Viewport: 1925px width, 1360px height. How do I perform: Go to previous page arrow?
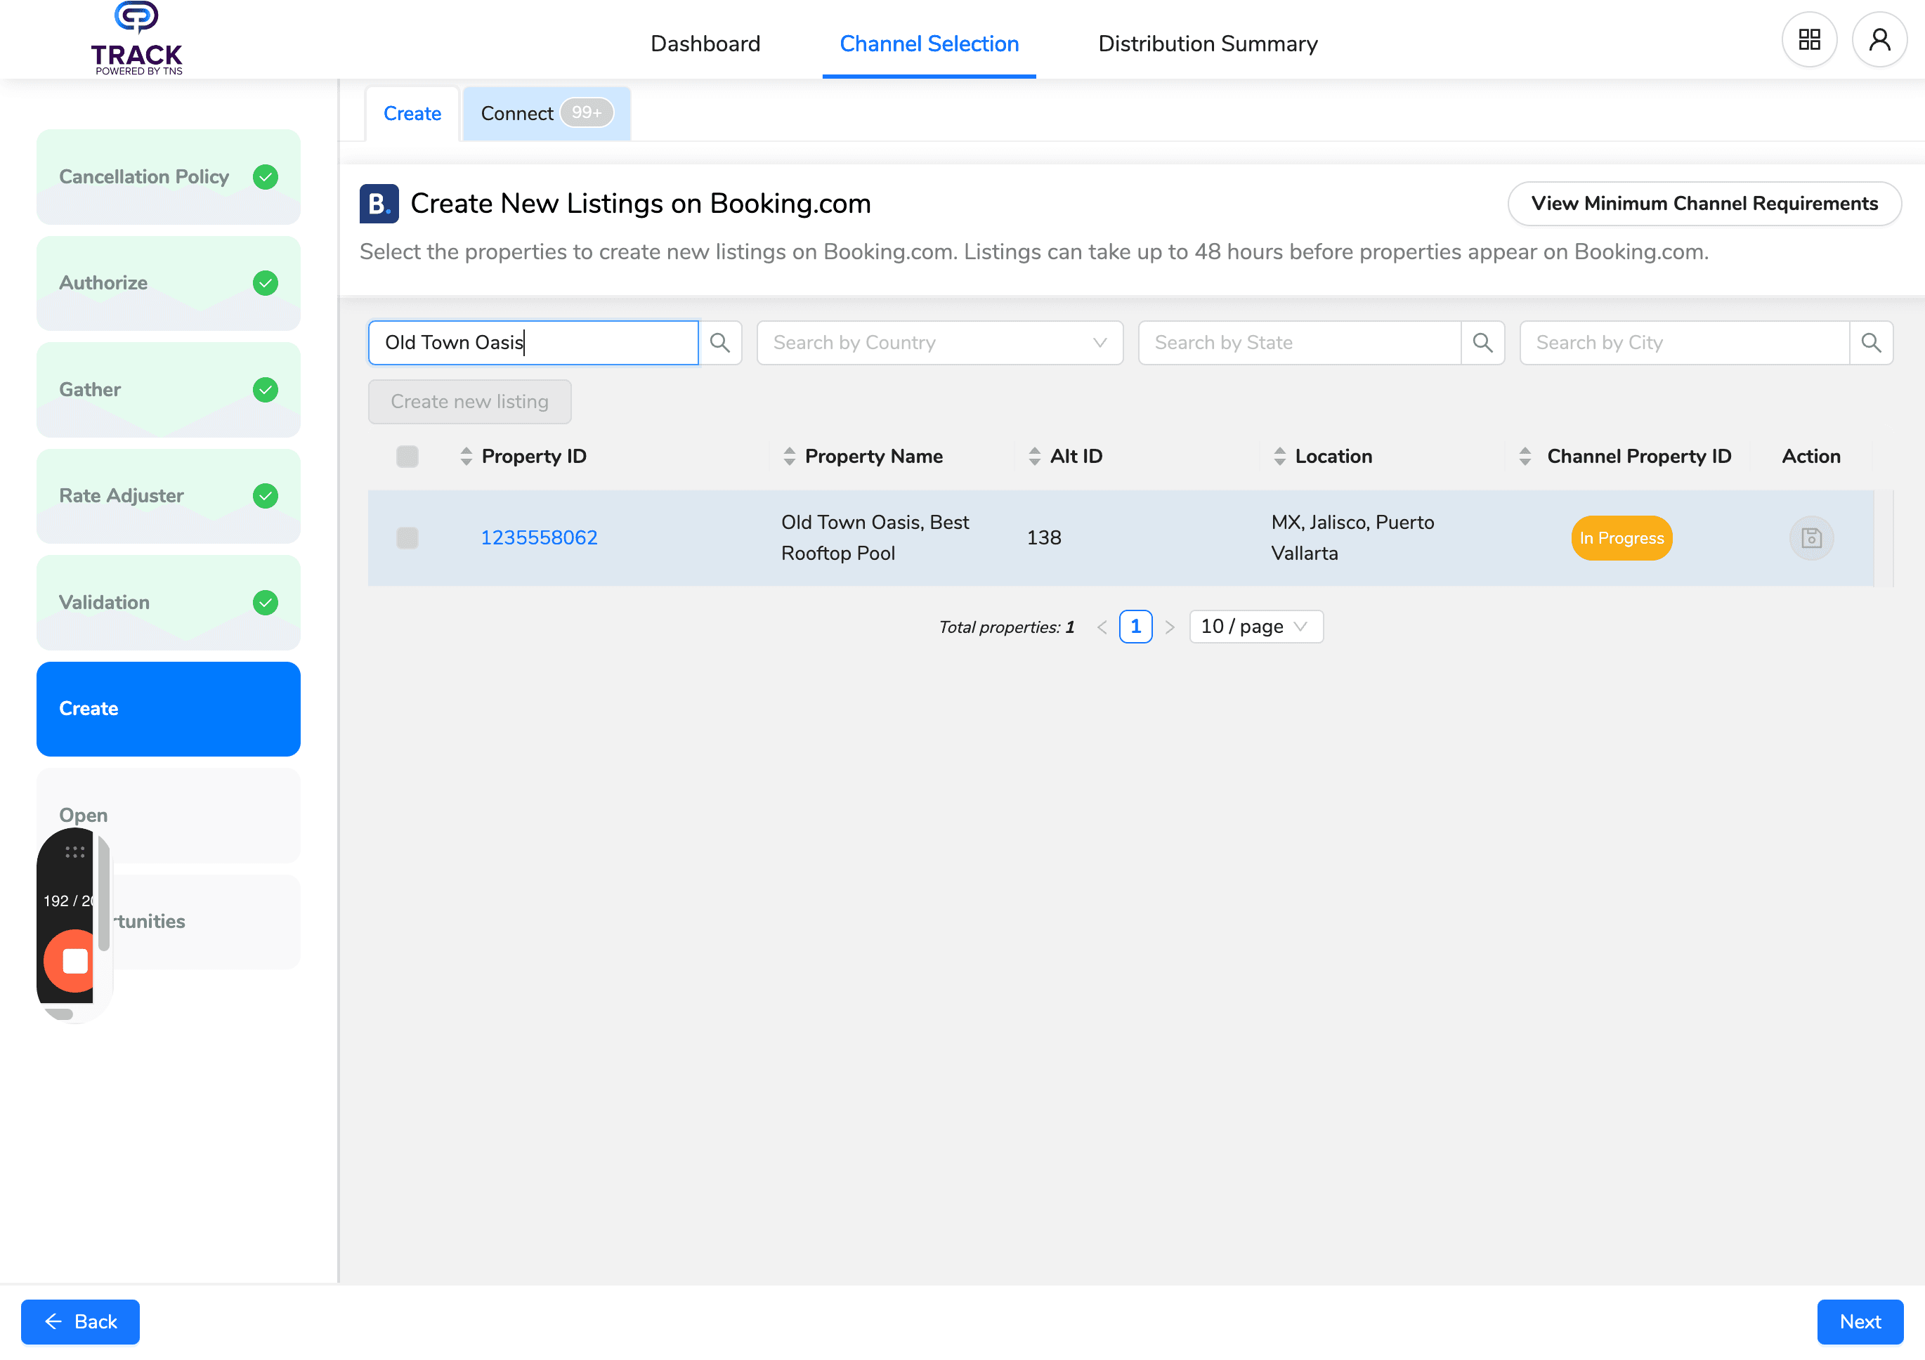point(1102,627)
